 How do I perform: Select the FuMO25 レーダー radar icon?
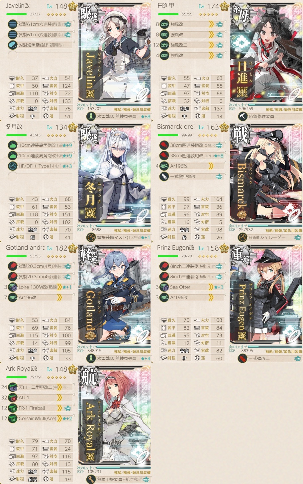[x=243, y=237]
